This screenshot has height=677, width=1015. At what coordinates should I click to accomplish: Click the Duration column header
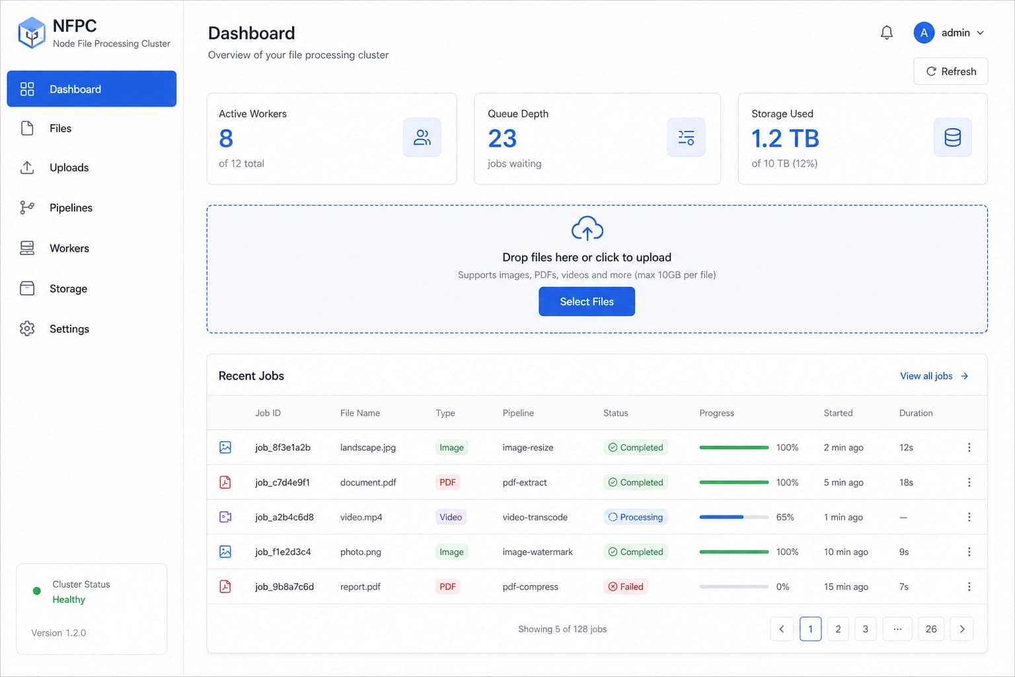click(x=916, y=413)
